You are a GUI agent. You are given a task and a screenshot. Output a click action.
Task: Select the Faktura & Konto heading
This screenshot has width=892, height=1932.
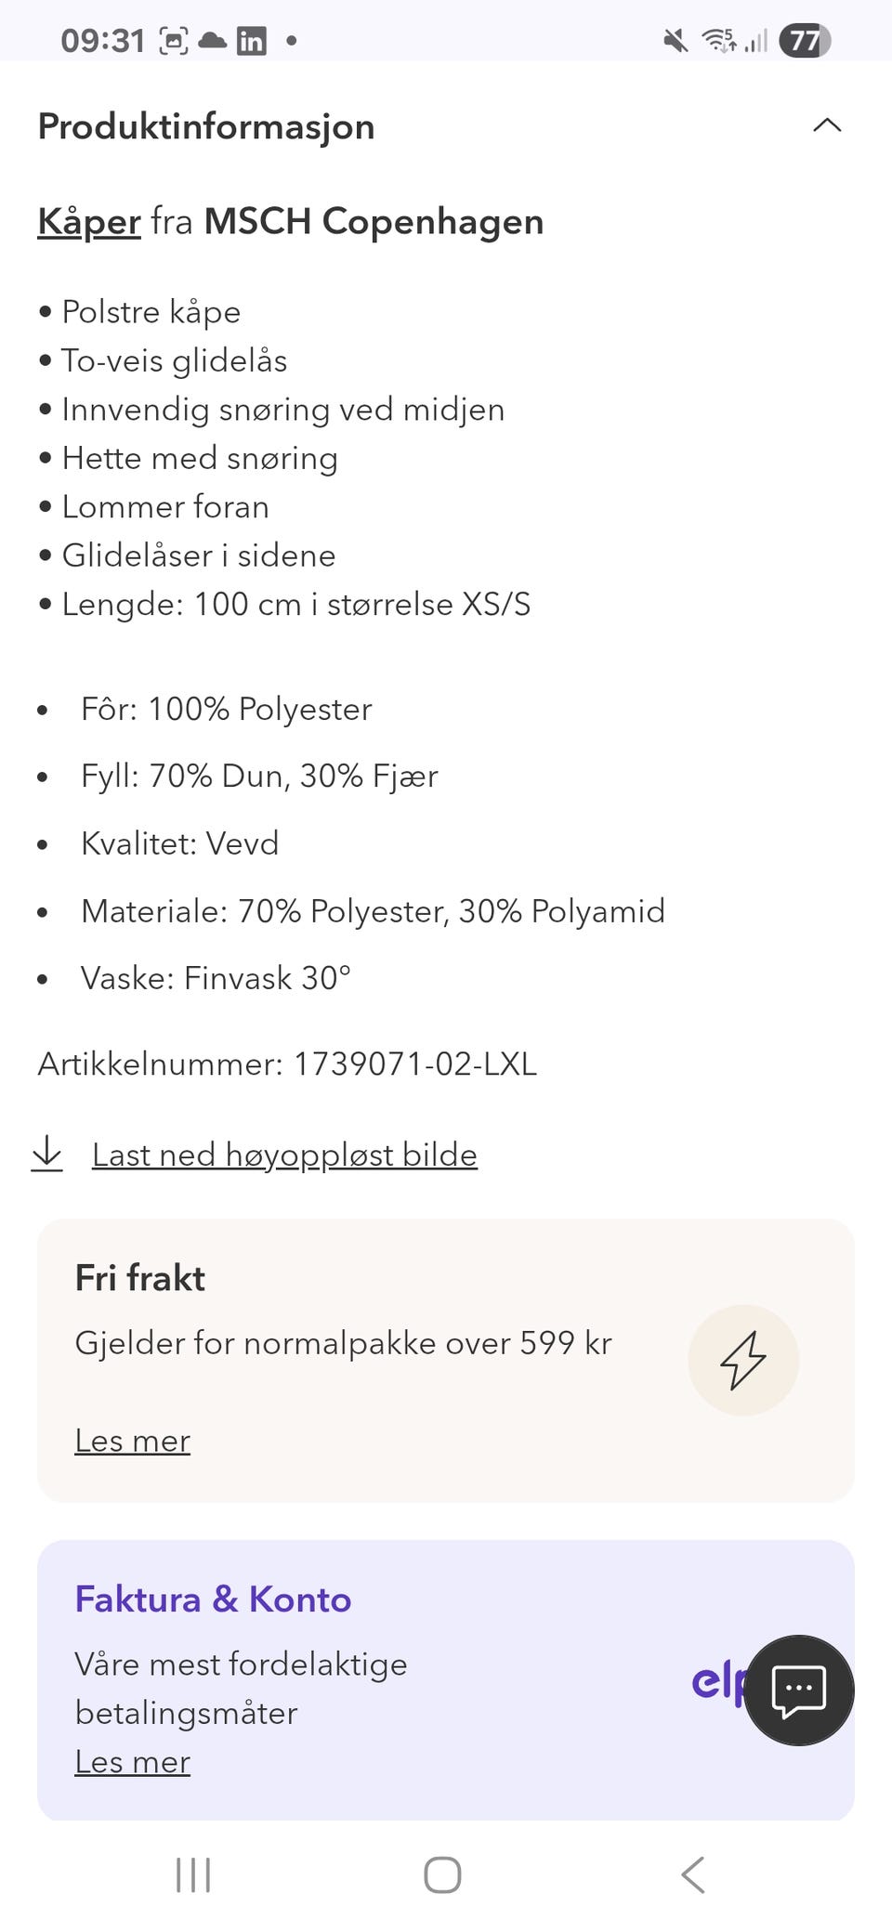212,1599
